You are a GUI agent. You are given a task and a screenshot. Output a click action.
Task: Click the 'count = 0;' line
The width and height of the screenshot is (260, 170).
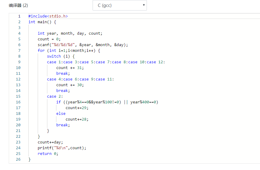[x=49, y=39]
